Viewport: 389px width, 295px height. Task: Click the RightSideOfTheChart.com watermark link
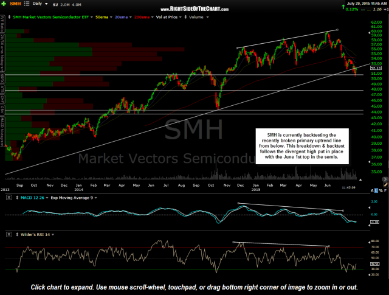195,10
